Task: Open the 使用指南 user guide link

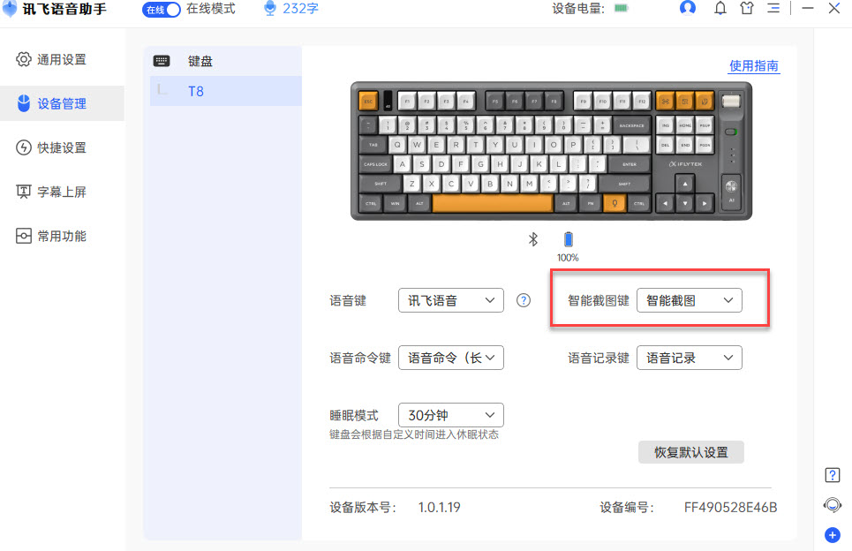Action: (x=754, y=65)
